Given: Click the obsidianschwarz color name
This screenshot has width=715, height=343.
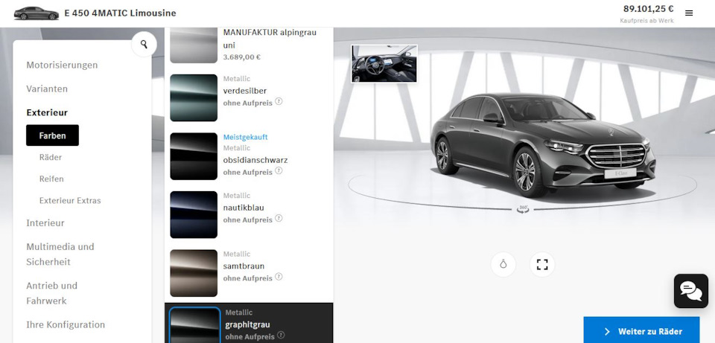Looking at the screenshot, I should [255, 161].
